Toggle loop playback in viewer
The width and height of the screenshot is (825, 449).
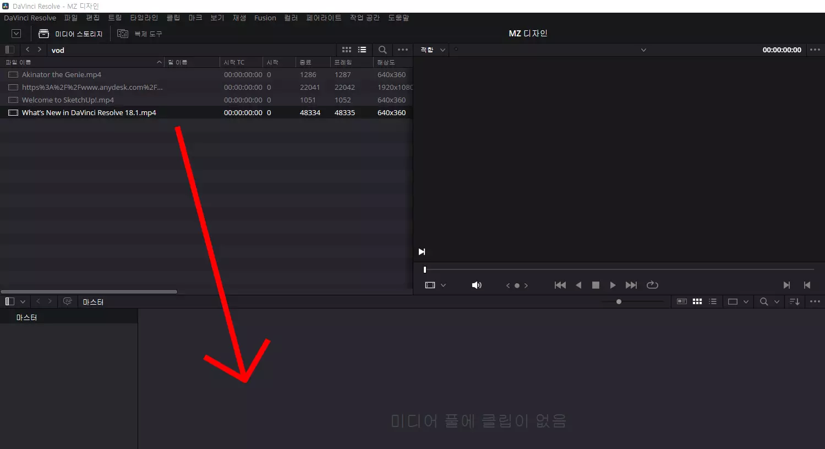652,285
